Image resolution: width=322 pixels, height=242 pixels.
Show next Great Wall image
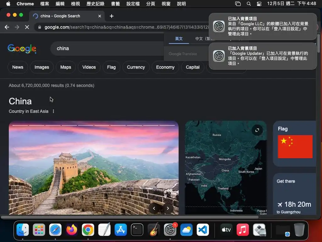(168, 208)
